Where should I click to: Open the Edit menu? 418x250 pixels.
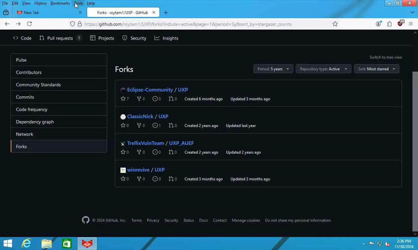[15, 3]
